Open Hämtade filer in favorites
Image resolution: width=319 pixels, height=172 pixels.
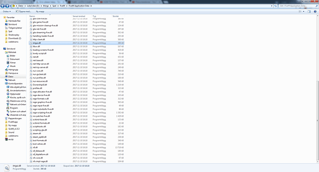tap(14, 21)
